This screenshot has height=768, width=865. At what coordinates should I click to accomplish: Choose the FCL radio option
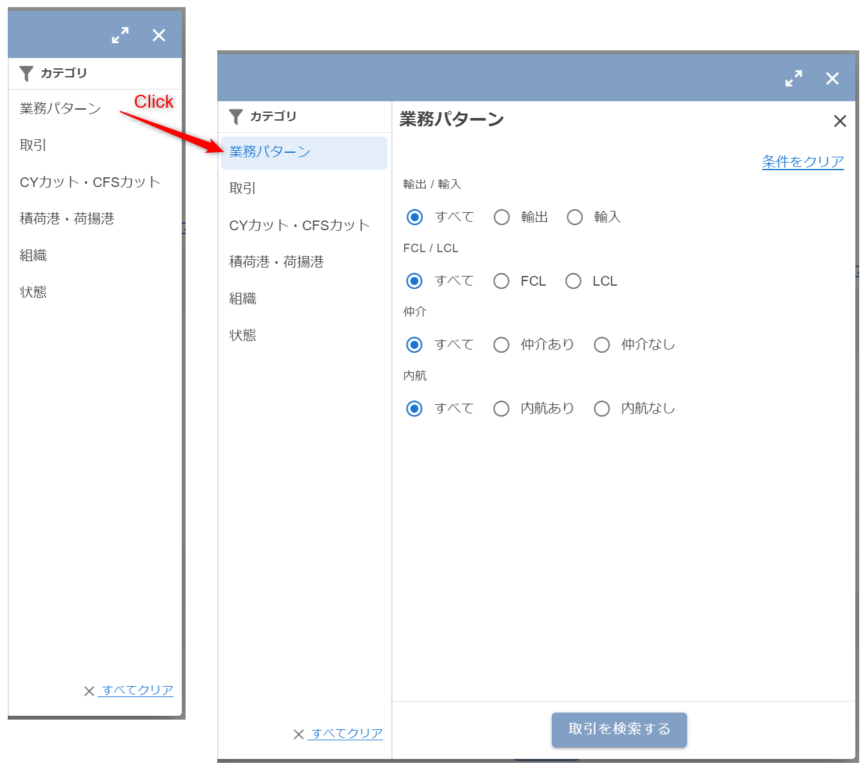[501, 281]
